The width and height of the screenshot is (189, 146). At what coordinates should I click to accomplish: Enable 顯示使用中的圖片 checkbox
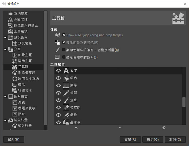tap(64, 57)
